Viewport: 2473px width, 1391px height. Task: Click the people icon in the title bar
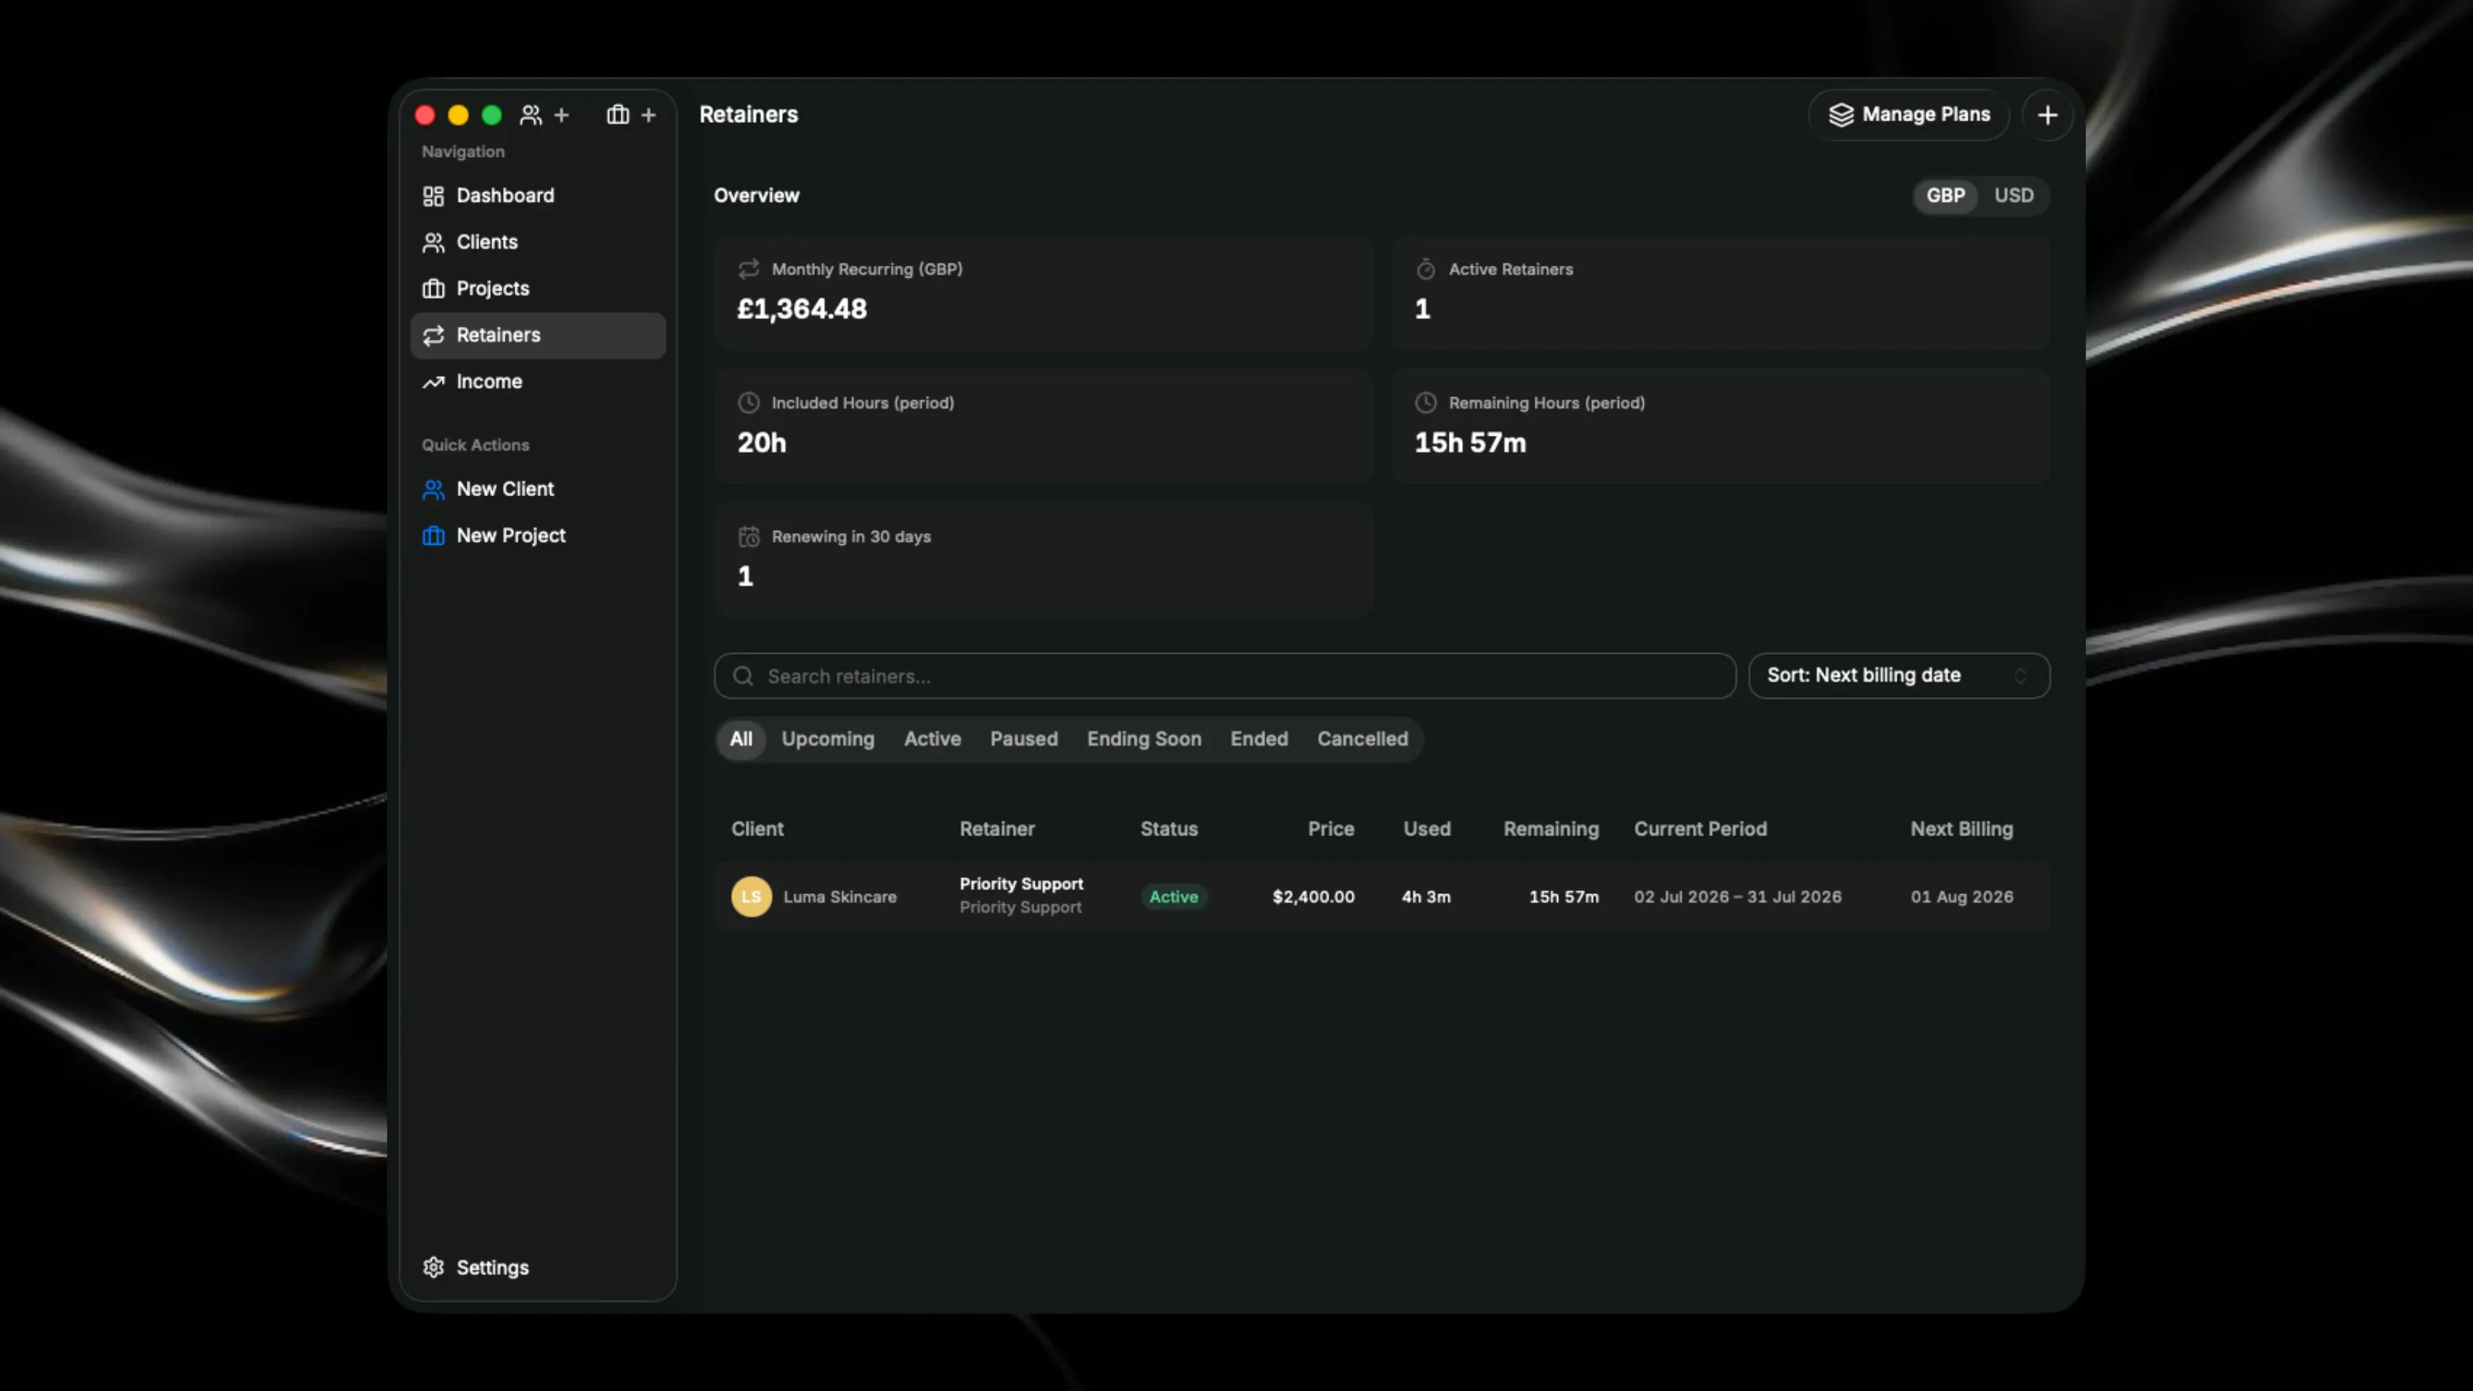pyautogui.click(x=531, y=115)
